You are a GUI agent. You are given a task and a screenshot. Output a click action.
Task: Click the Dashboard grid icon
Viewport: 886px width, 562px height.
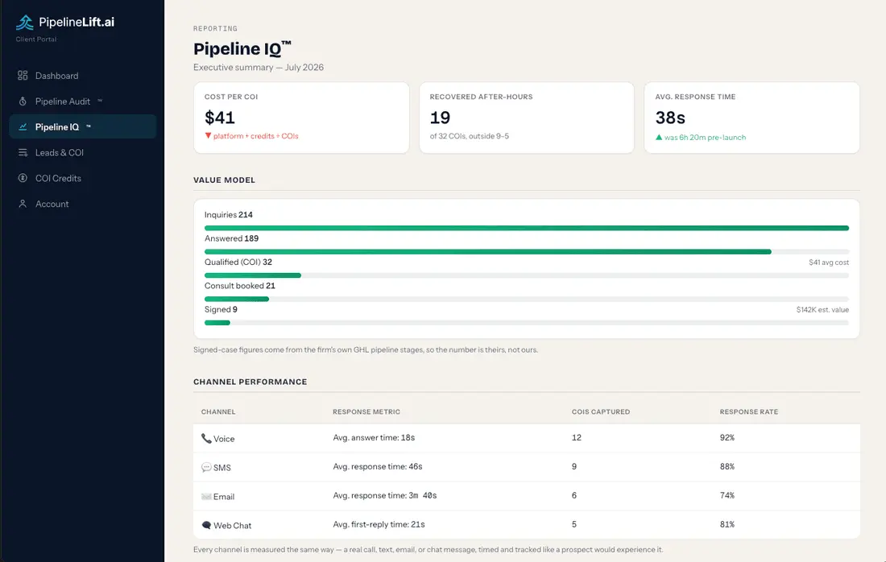[23, 75]
